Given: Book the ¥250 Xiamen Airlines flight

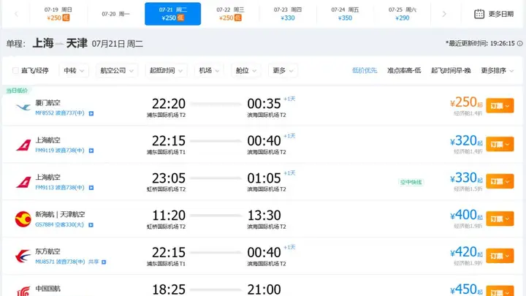Looking at the screenshot, I should point(500,106).
